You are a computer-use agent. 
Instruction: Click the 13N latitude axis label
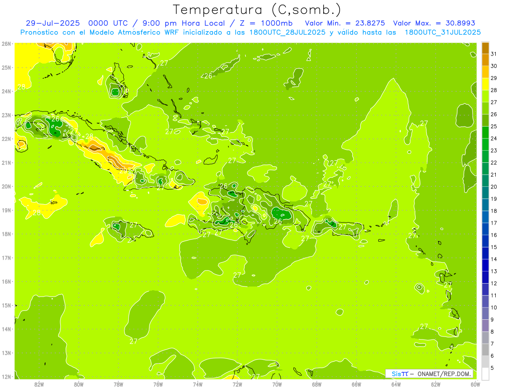(x=6, y=353)
